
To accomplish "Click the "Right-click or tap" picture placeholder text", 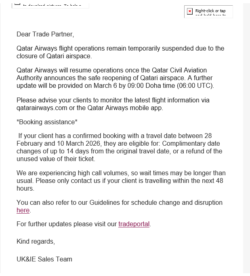I will (210, 11).
